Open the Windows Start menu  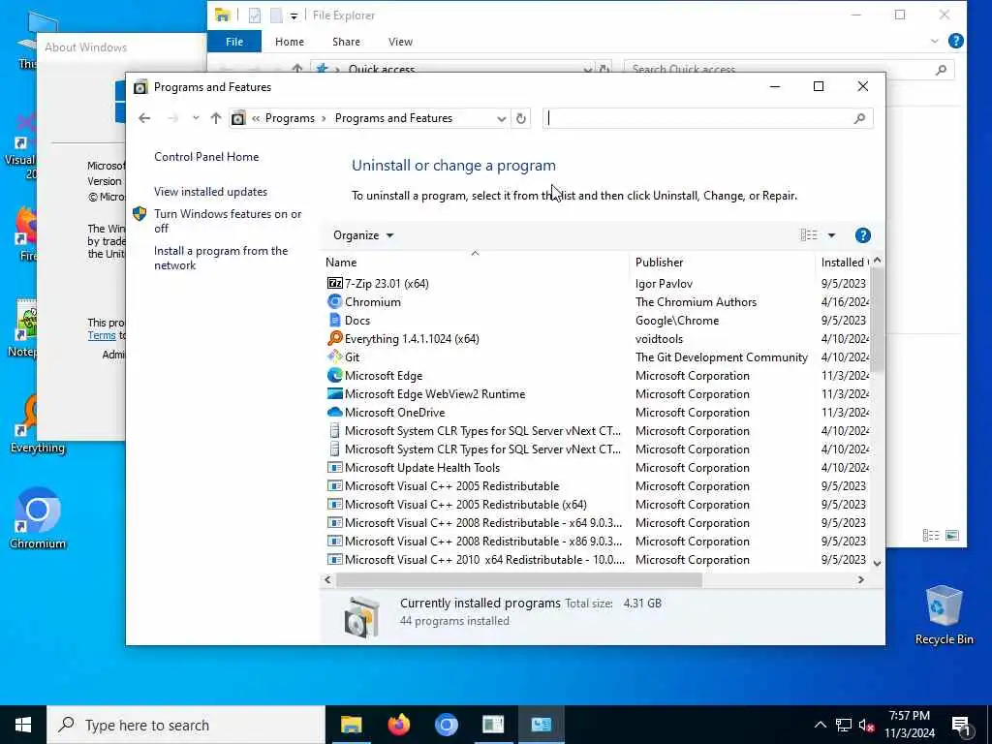click(x=23, y=725)
